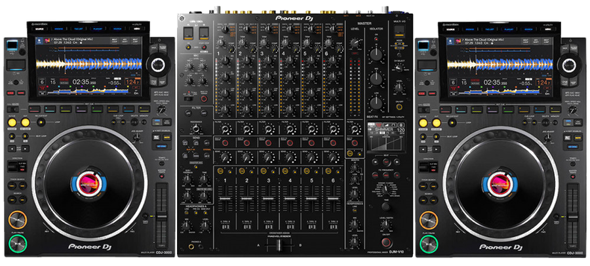Image resolution: width=590 pixels, height=266 pixels.
Task: Trigger hot cue pad E on right deck
Action: point(509,109)
